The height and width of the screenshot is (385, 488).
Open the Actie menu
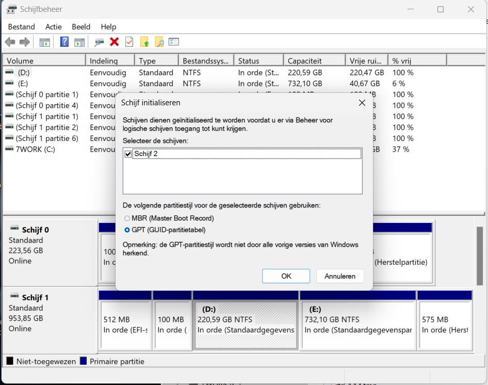[x=53, y=27]
